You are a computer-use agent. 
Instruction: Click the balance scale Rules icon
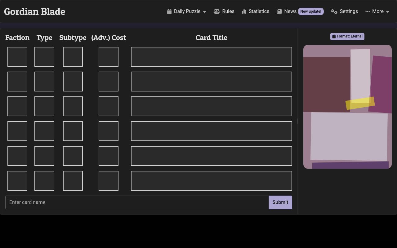[216, 11]
